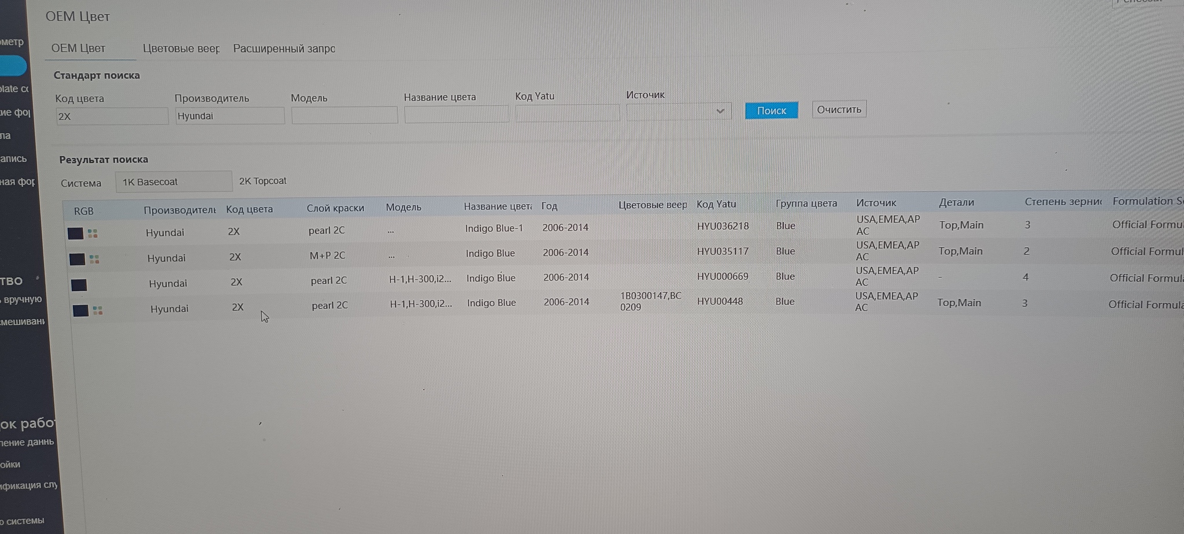The image size is (1184, 534).
Task: Click Yatu code HYU00448
Action: pyautogui.click(x=720, y=301)
